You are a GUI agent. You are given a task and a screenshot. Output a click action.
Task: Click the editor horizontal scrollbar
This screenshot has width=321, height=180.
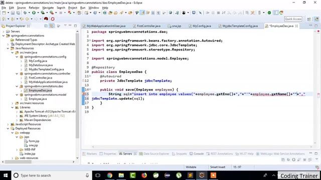[x=202, y=146]
